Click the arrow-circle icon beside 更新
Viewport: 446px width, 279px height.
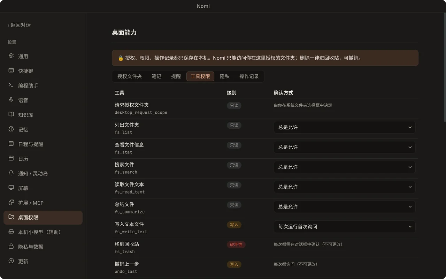11,261
